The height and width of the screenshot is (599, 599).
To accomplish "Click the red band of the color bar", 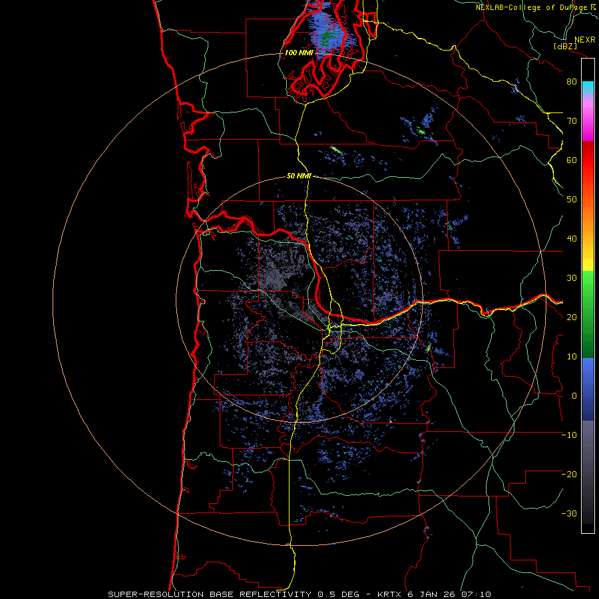I will (588, 161).
